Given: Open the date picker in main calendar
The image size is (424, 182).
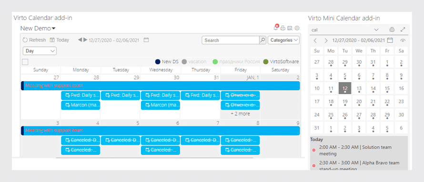Looking at the screenshot, I should 146,40.
